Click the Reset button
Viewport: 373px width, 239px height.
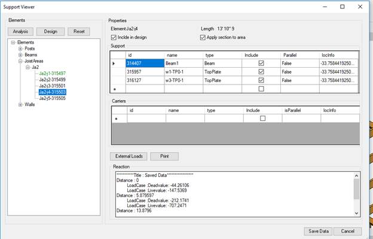coord(79,32)
